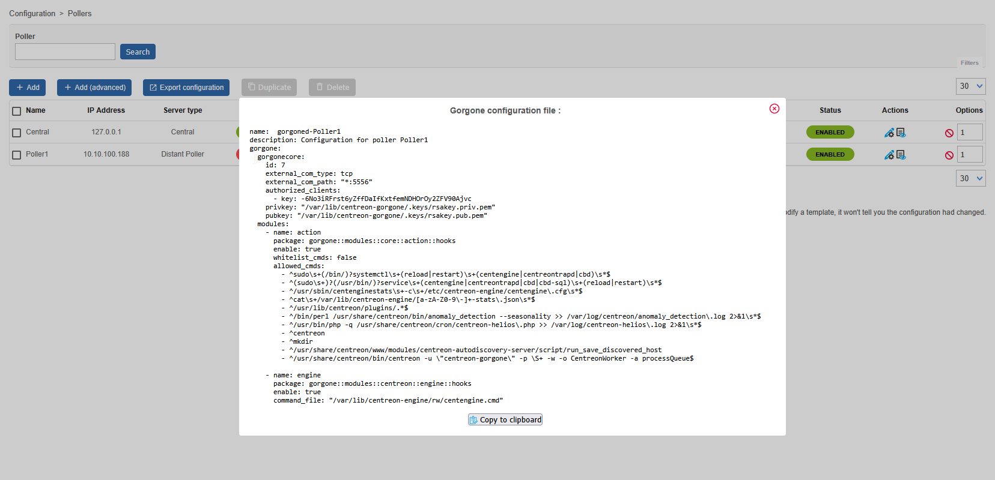Image resolution: width=995 pixels, height=480 pixels.
Task: Open the Poller1 name link
Action: [37, 154]
